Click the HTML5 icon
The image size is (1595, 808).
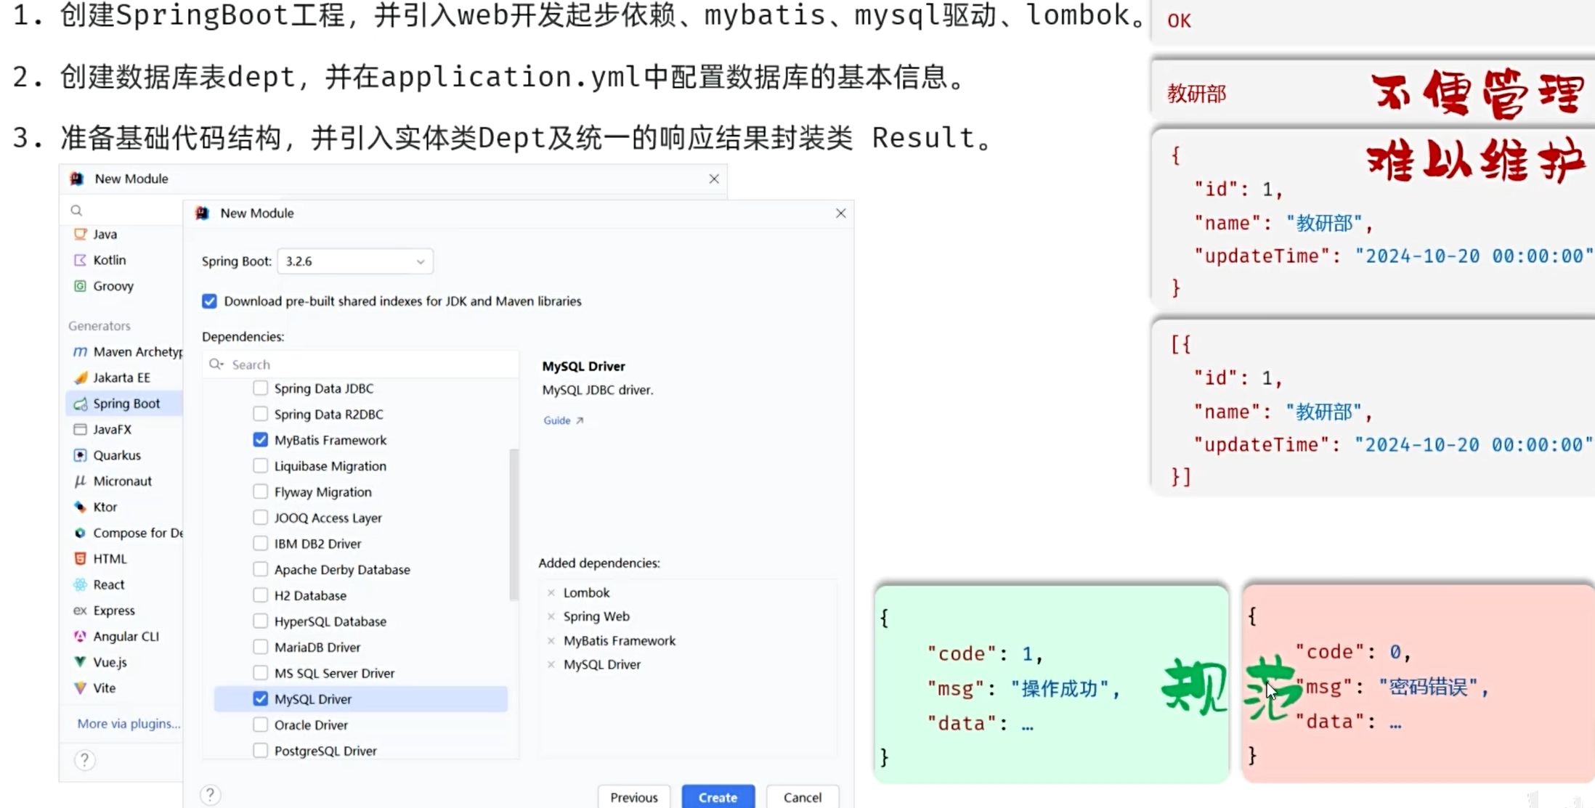(80, 558)
